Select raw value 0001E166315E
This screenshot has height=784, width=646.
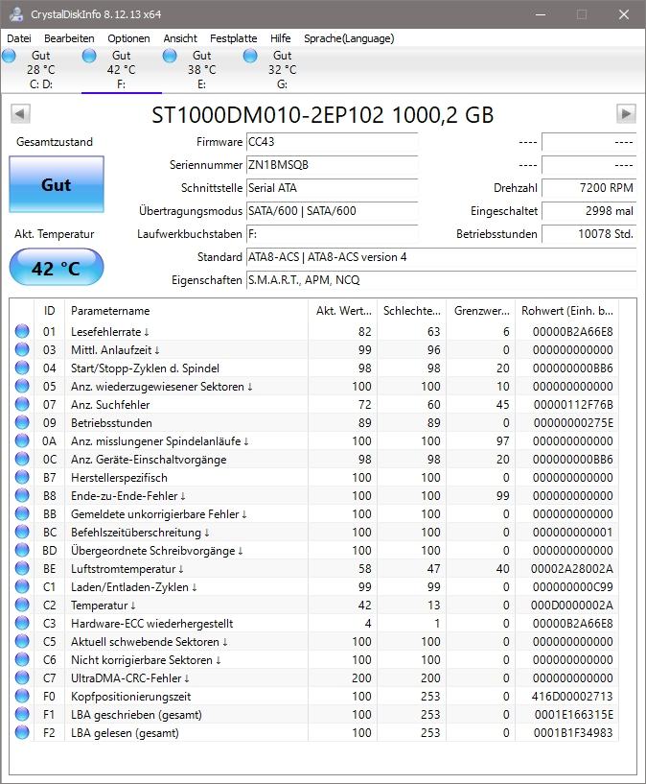pyautogui.click(x=574, y=715)
